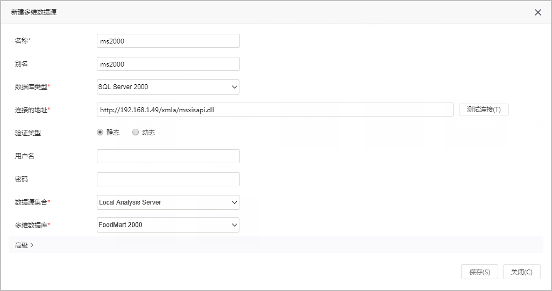Select the 静态 radio button
Screen dimensions: 552x291
click(100, 132)
